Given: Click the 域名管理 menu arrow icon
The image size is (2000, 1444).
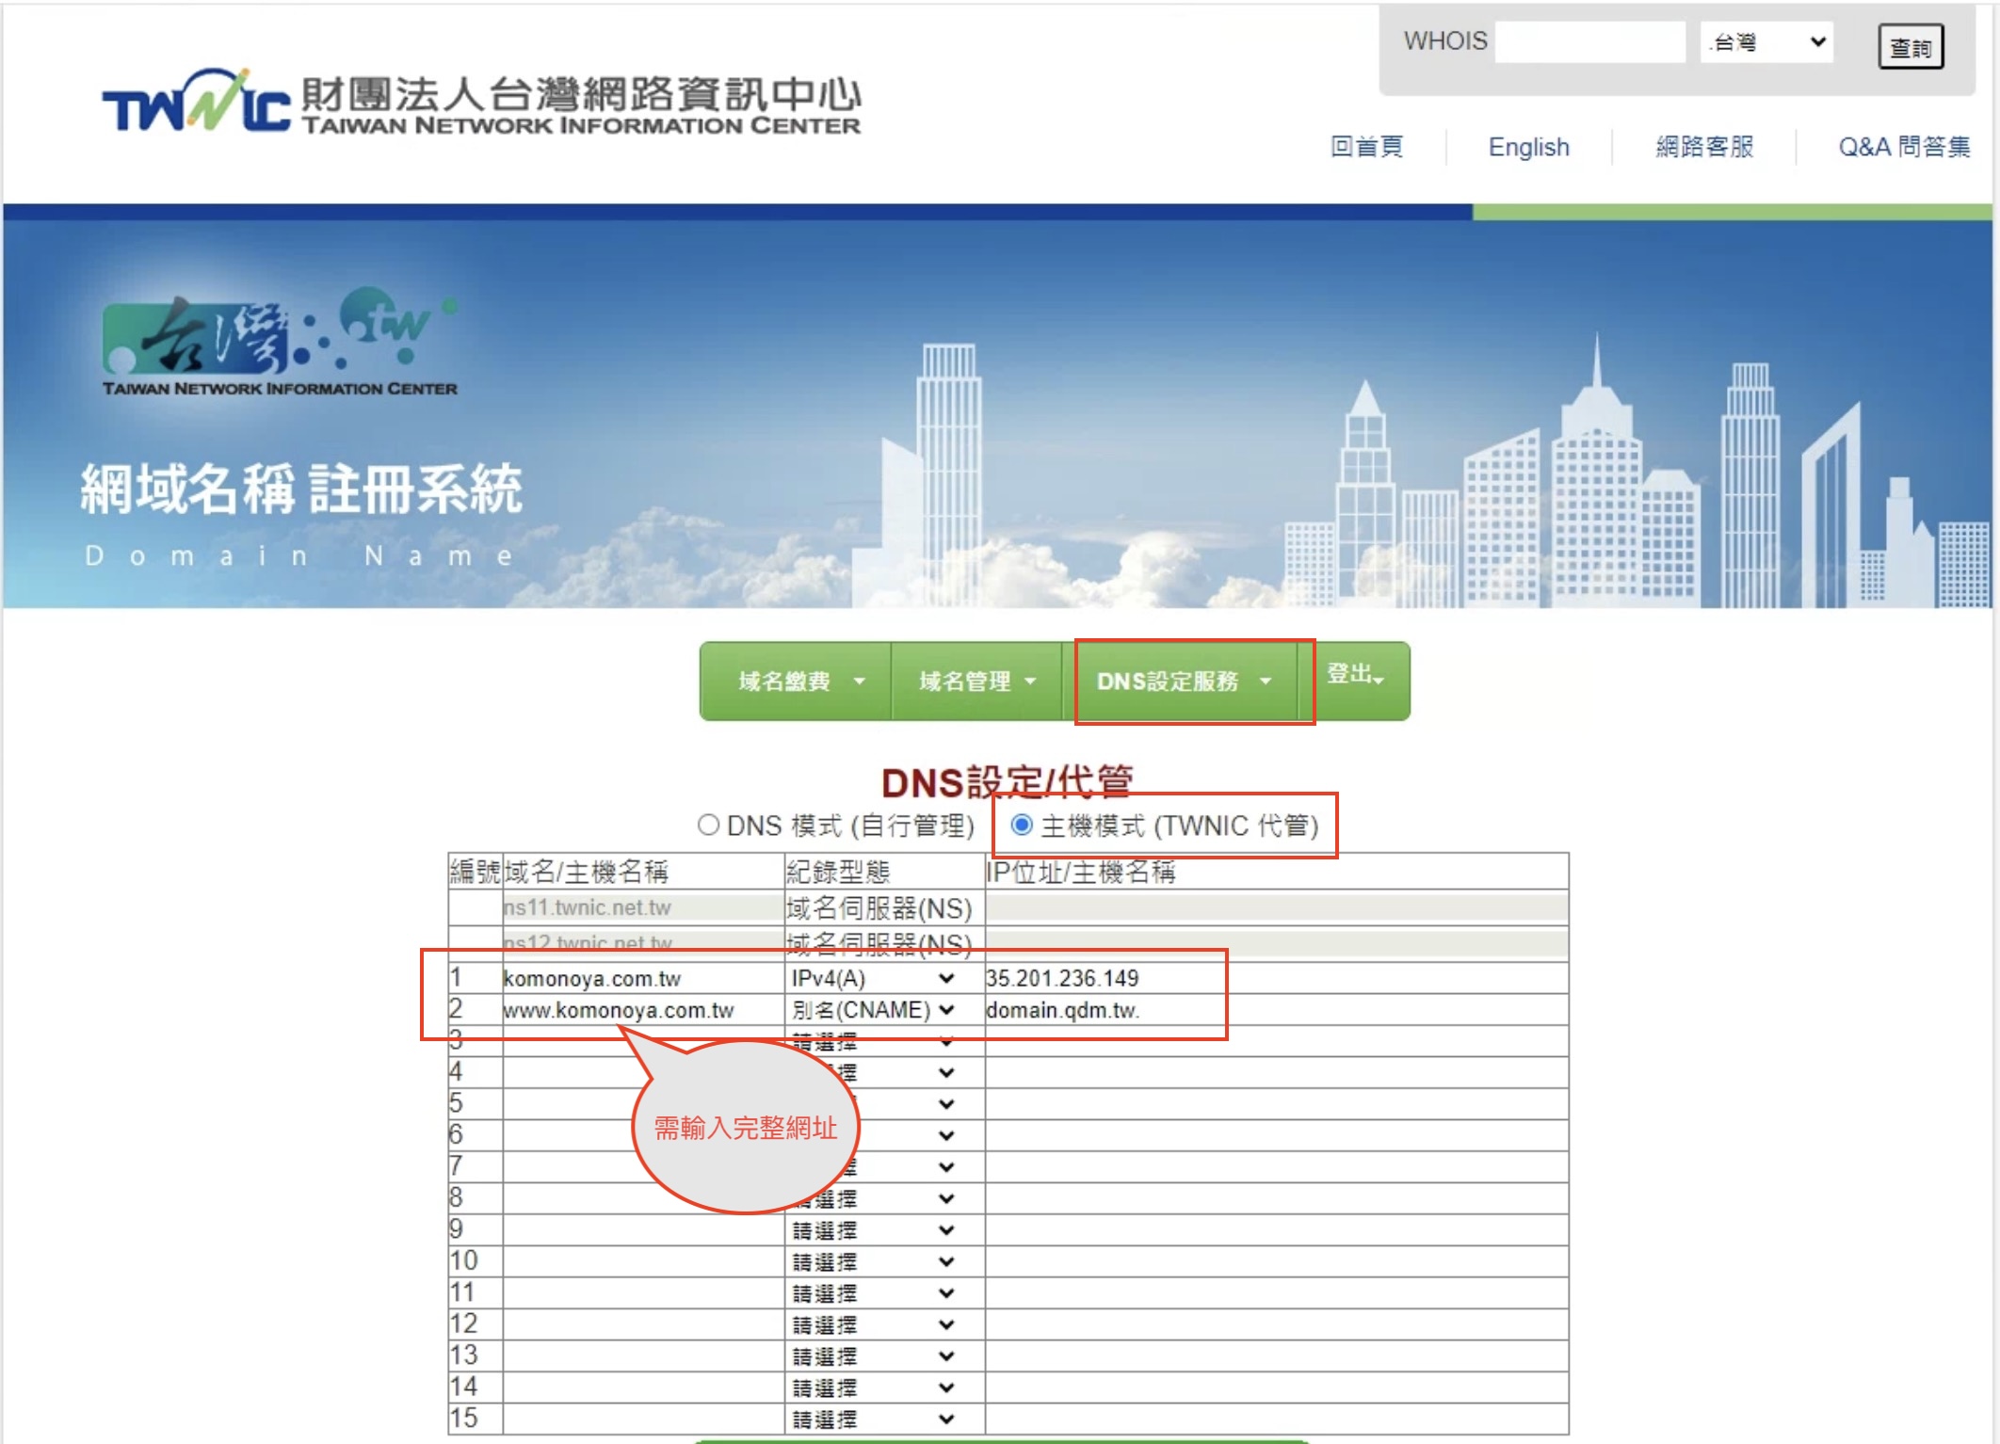Looking at the screenshot, I should click(1030, 681).
